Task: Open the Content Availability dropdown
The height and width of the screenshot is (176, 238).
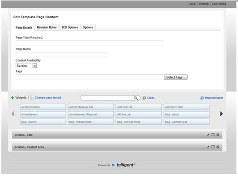Action: point(35,66)
